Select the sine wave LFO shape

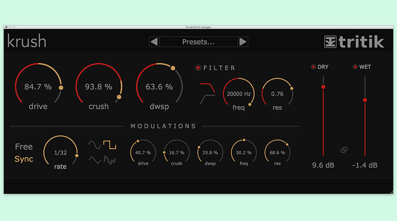(x=94, y=145)
